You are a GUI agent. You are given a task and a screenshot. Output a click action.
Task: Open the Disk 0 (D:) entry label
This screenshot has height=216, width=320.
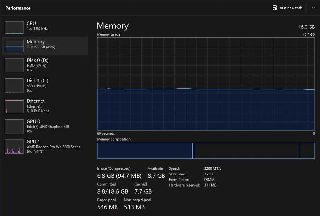coord(37,60)
